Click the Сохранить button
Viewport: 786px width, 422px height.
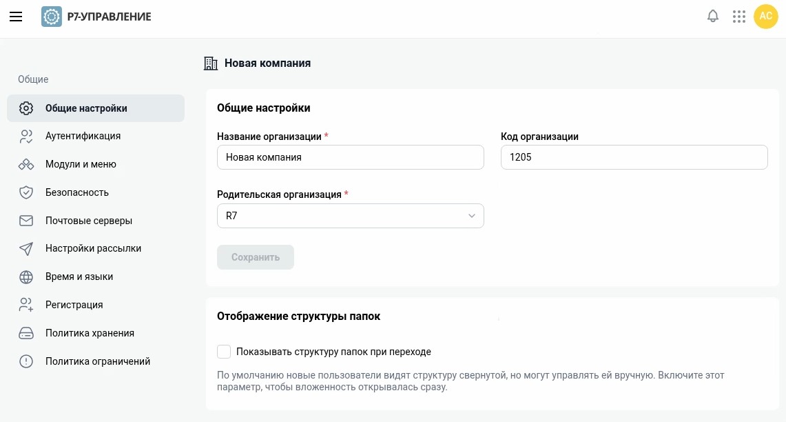pos(256,257)
